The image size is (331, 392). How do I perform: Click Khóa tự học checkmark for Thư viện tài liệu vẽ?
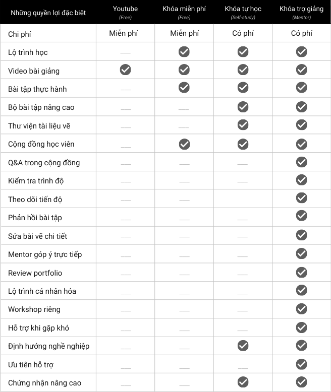(x=243, y=125)
